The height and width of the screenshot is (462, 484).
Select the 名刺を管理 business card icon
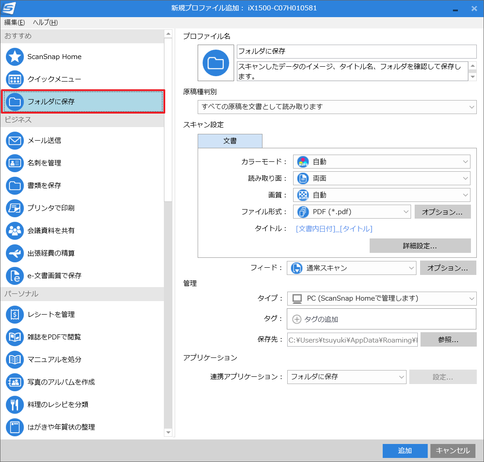coord(14,163)
